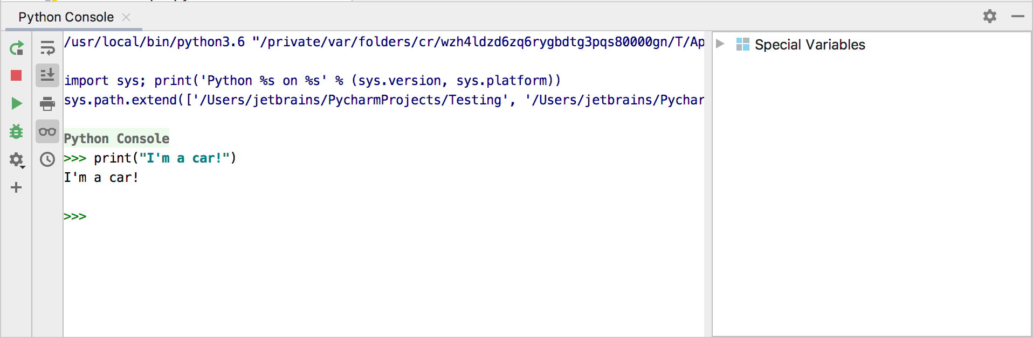Toggle soft-wrap for console output
The image size is (1033, 338).
coord(47,48)
